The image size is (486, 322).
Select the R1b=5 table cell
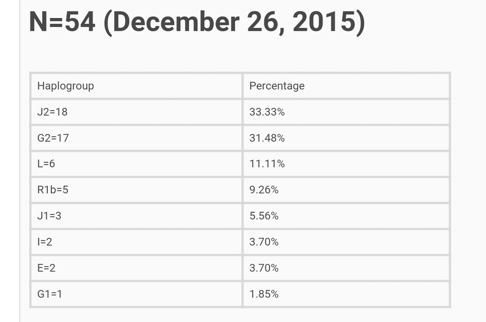point(136,190)
